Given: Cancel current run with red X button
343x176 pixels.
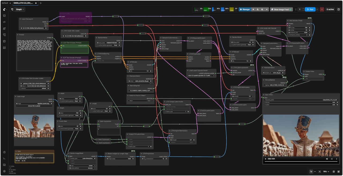Looking at the screenshot, I should click(322, 9).
